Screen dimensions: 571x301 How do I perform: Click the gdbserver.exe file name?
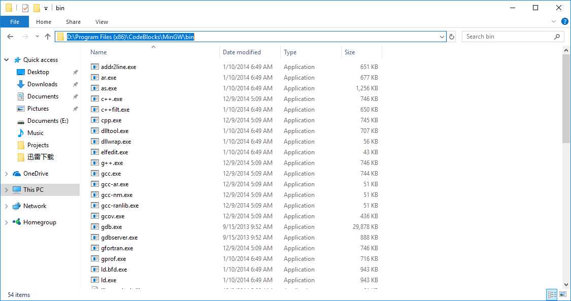pos(119,238)
